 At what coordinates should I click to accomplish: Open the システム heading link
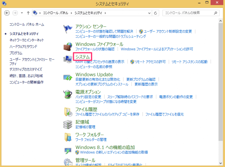[82, 57]
